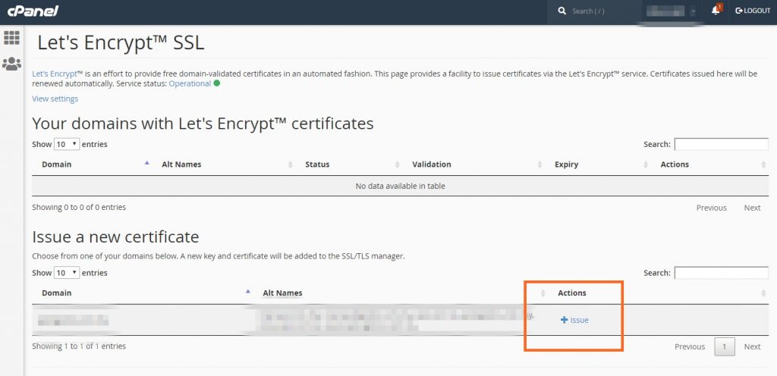Click the 'Issue a new certificate' heading
This screenshot has height=376, width=777.
pos(115,237)
